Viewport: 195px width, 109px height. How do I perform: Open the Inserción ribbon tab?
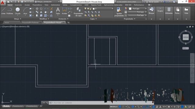[18, 5]
